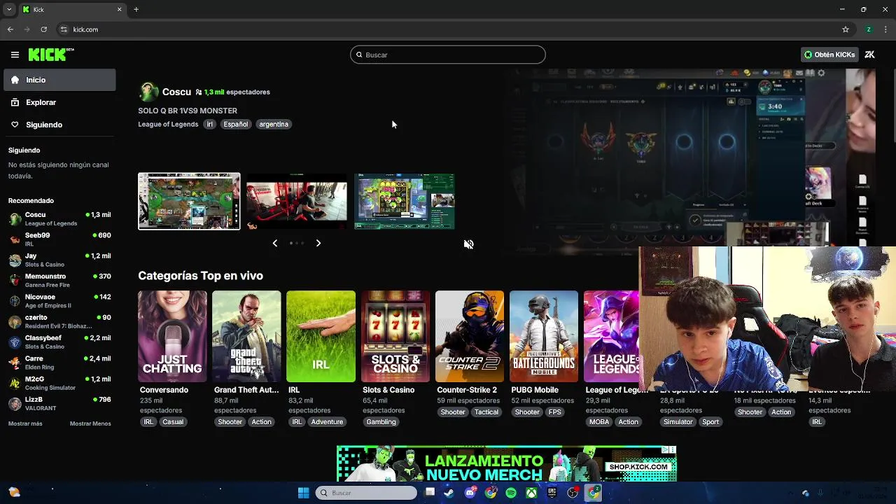Open the Counter-Strike 2 category card
The height and width of the screenshot is (504, 896).
pos(470,336)
